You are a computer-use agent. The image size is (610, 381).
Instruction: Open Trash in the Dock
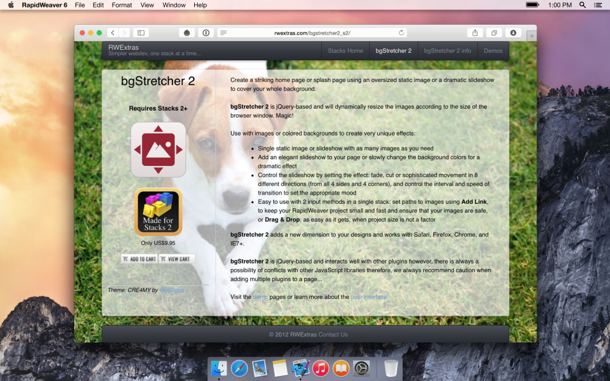pos(391,368)
